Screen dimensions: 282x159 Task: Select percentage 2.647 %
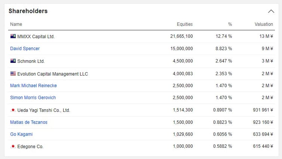click(x=224, y=61)
